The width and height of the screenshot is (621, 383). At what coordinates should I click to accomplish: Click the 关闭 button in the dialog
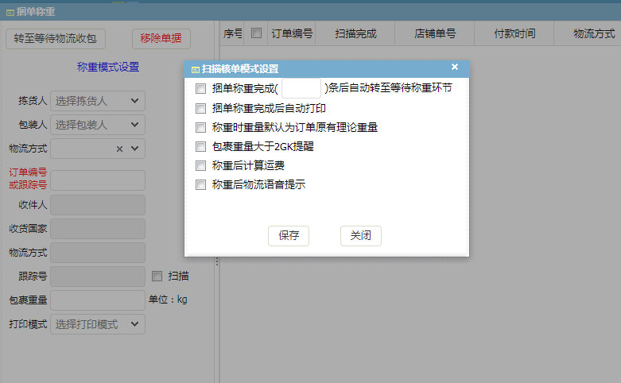(361, 236)
